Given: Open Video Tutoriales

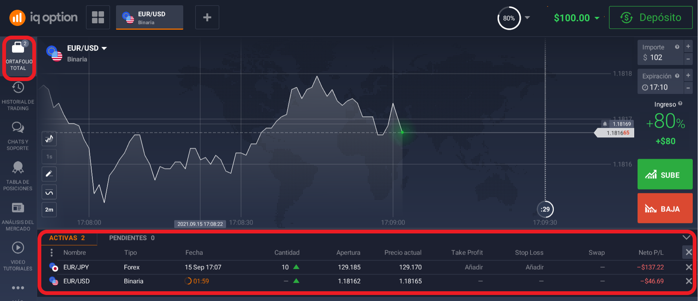Looking at the screenshot, I should [x=18, y=257].
